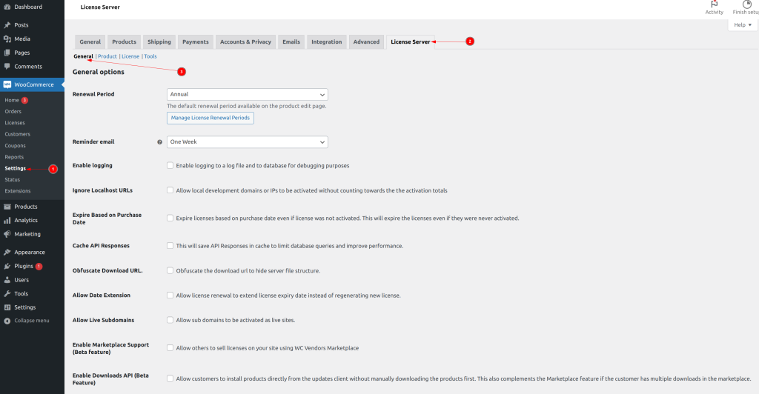Viewport: 759px width, 394px height.
Task: Tick Enable Marketplace Support checkbox
Action: coord(170,347)
